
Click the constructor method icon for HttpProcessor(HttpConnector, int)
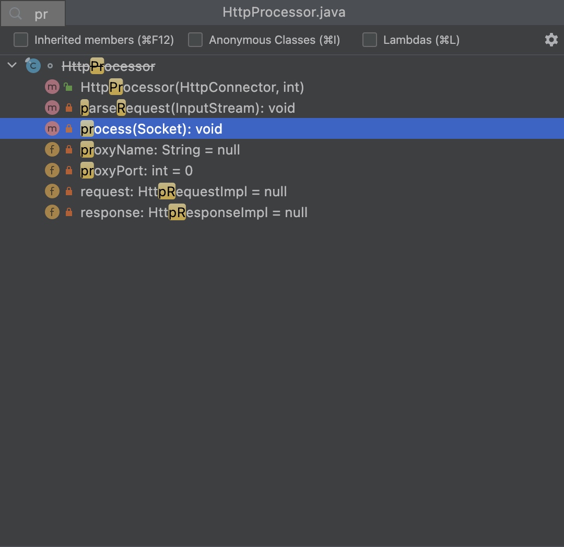click(52, 87)
